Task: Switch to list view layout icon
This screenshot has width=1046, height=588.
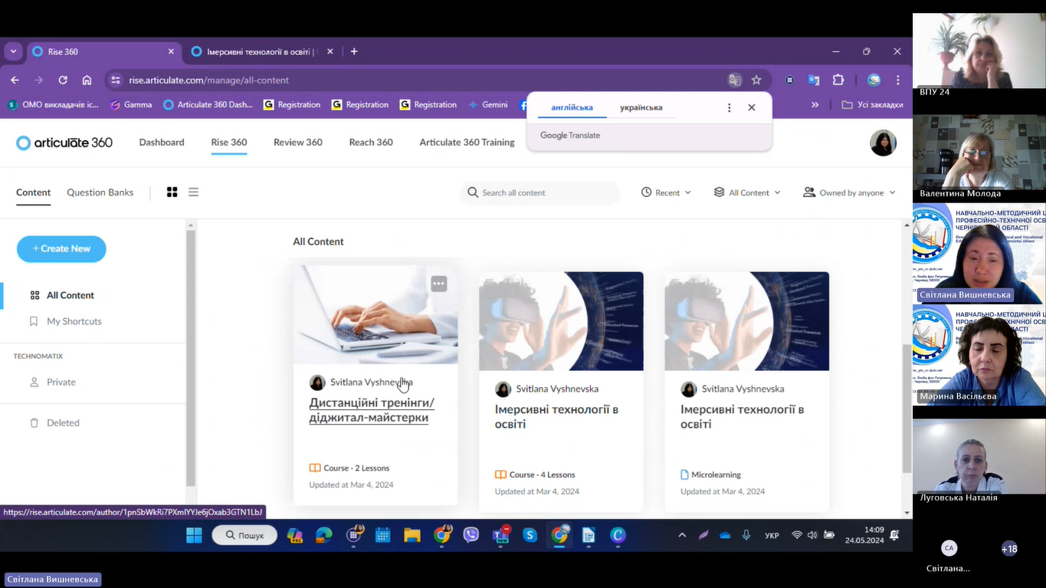Action: click(x=193, y=192)
